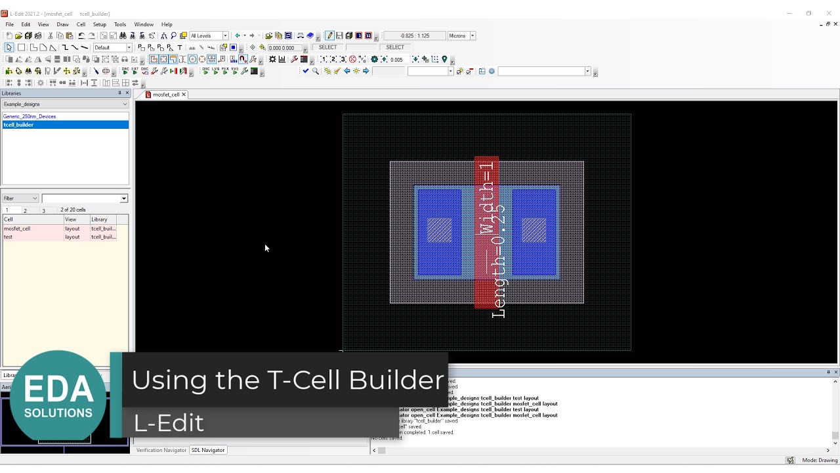Expand the wide rightmost toolbar combo box

(587, 71)
